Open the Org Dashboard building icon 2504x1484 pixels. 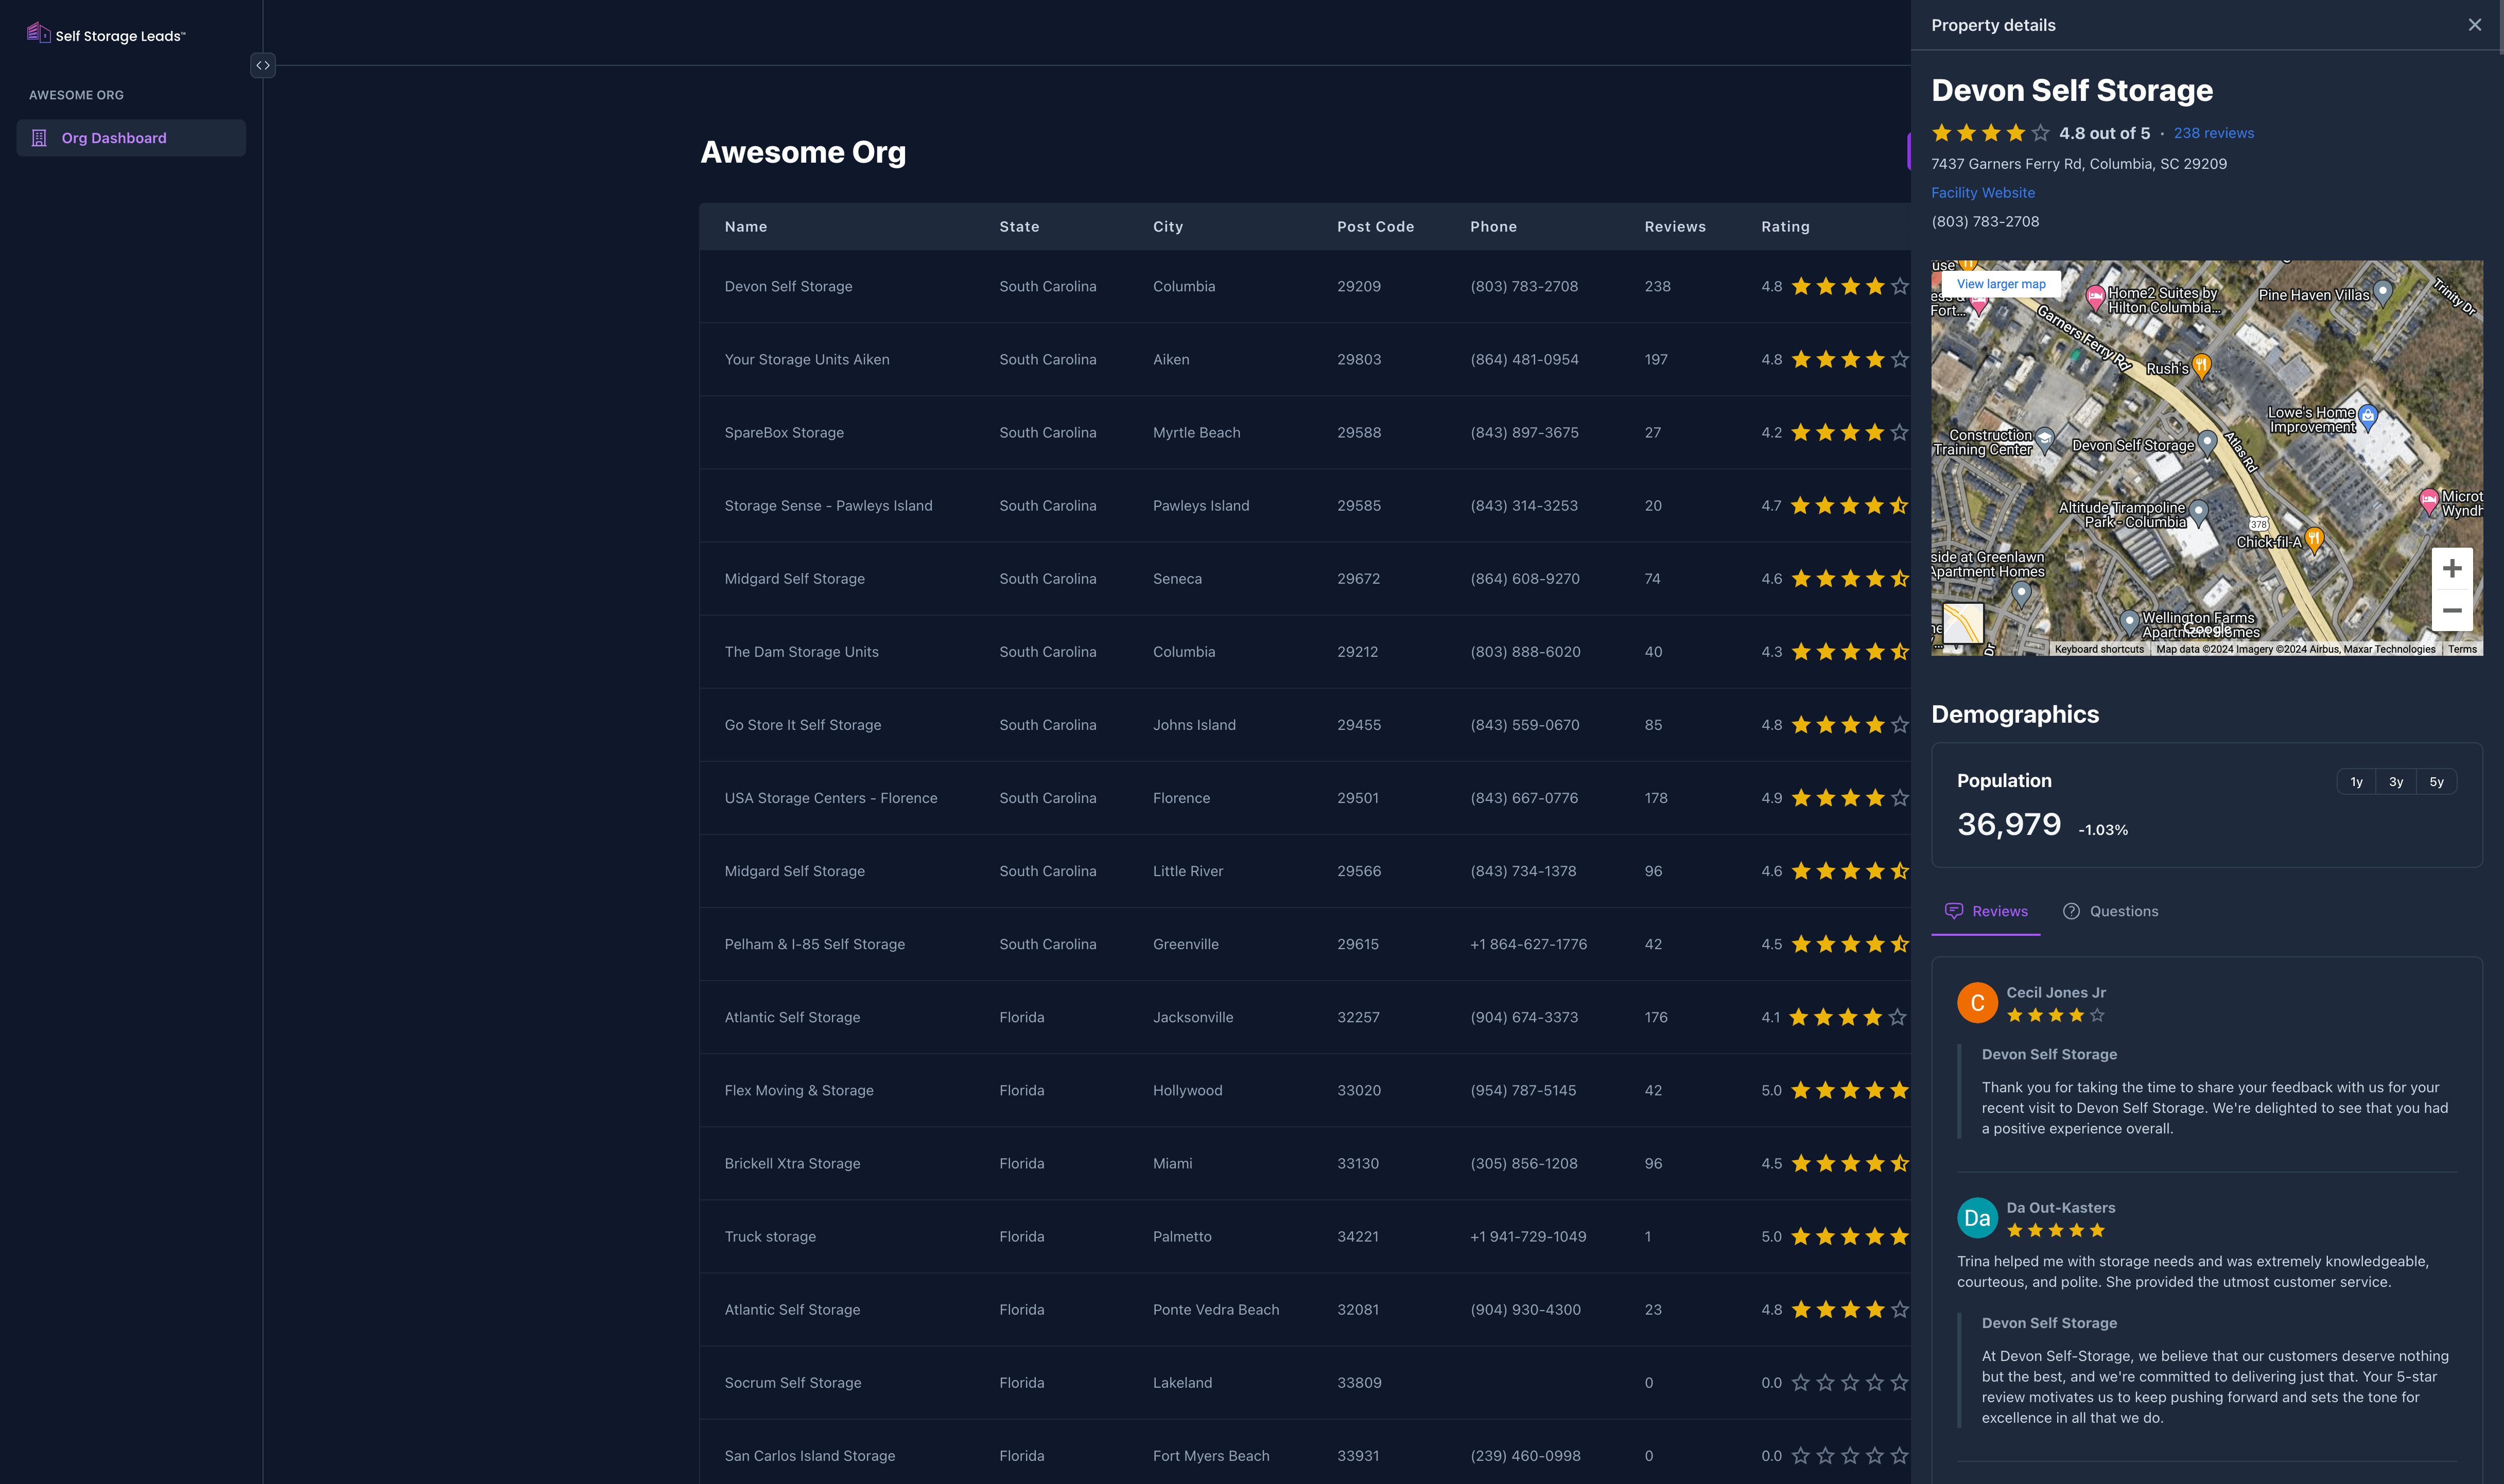pyautogui.click(x=40, y=138)
